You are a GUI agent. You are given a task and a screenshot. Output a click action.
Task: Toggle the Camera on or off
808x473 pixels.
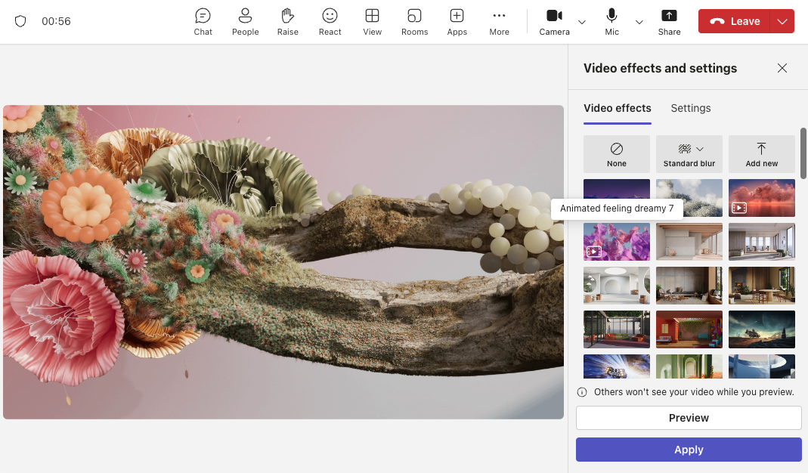tap(554, 22)
